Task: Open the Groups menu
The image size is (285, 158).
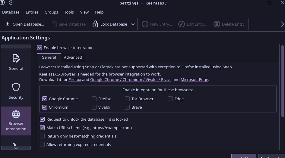Action: [x=51, y=12]
